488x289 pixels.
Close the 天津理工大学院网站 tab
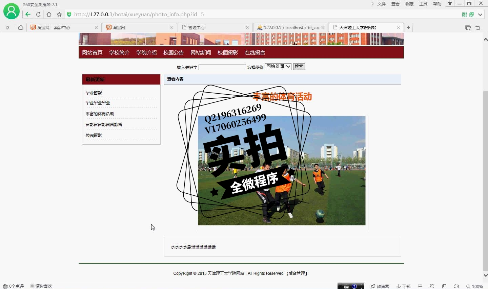point(399,28)
